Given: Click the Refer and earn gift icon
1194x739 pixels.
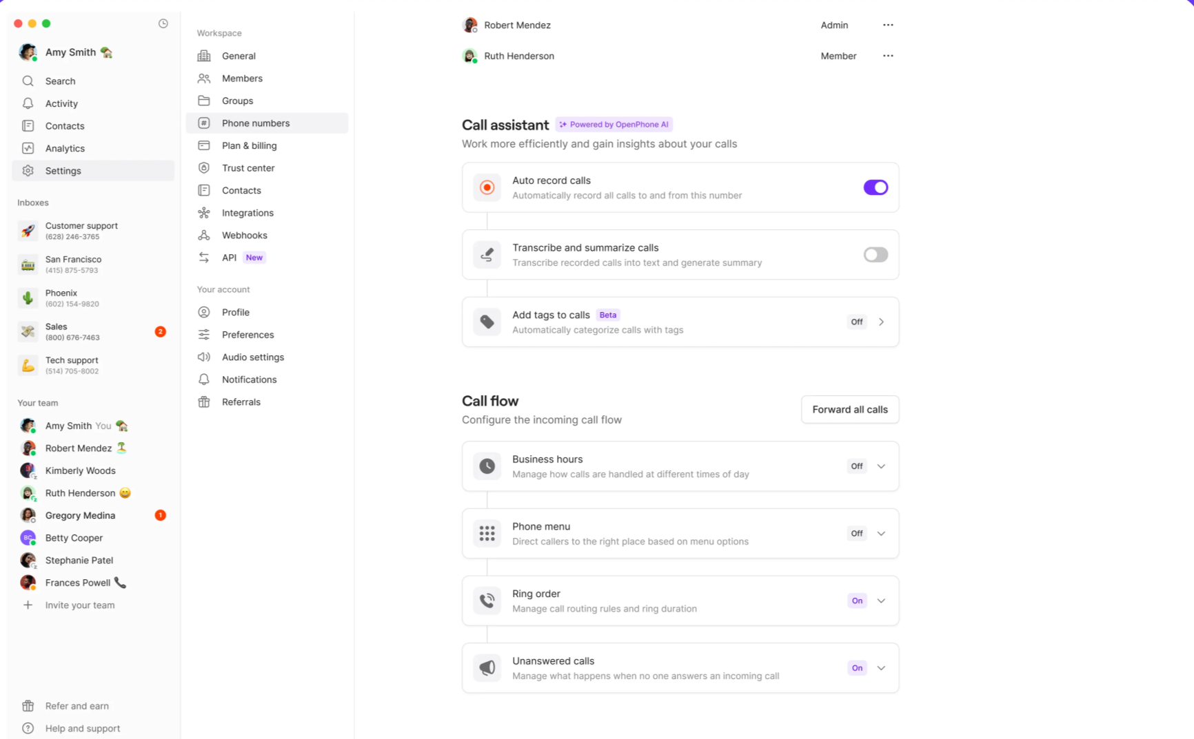Looking at the screenshot, I should pos(28,706).
